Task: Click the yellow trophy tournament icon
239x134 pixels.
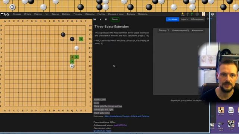Action: tap(183, 14)
